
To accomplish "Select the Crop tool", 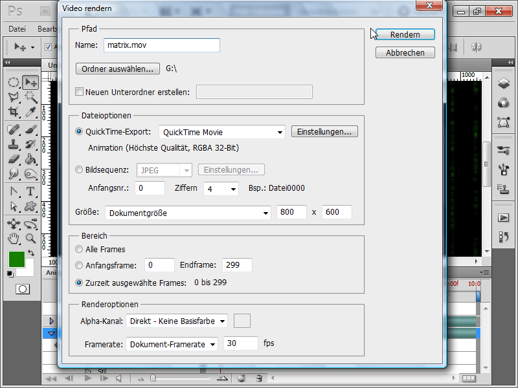I will pyautogui.click(x=14, y=111).
